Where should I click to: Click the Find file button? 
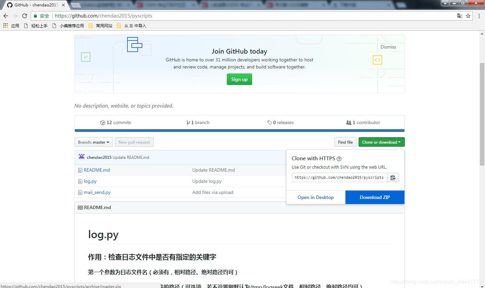point(345,142)
